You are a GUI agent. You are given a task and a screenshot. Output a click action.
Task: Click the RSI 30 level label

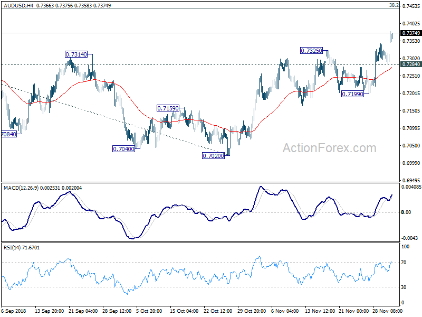click(404, 287)
